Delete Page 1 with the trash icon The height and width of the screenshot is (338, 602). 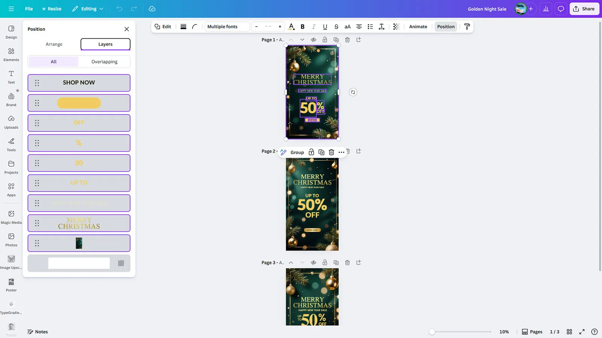347,40
